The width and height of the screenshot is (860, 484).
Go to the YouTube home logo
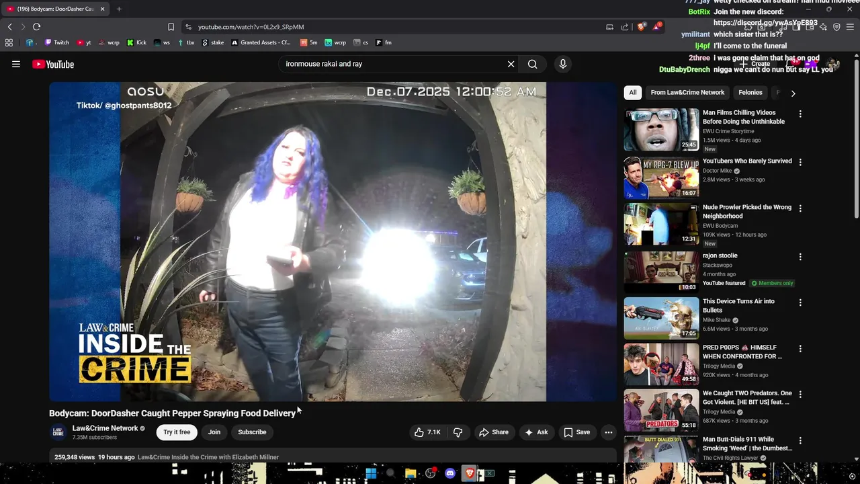(x=53, y=64)
